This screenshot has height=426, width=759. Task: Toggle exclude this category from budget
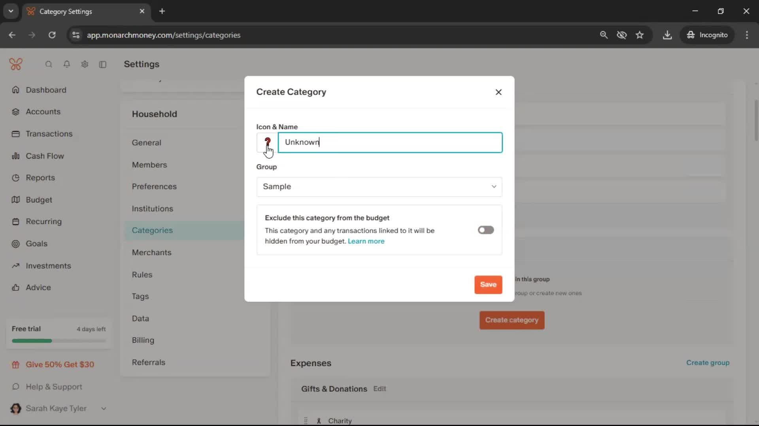tap(485, 230)
